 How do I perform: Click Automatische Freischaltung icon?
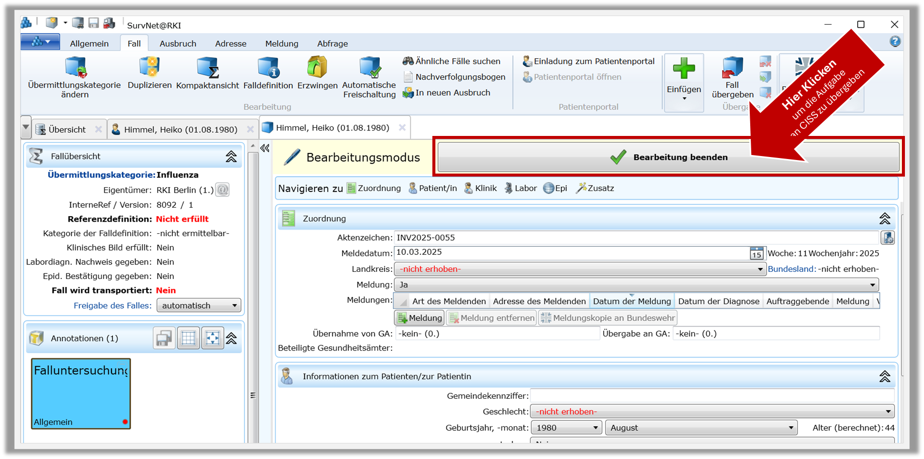pyautogui.click(x=369, y=68)
